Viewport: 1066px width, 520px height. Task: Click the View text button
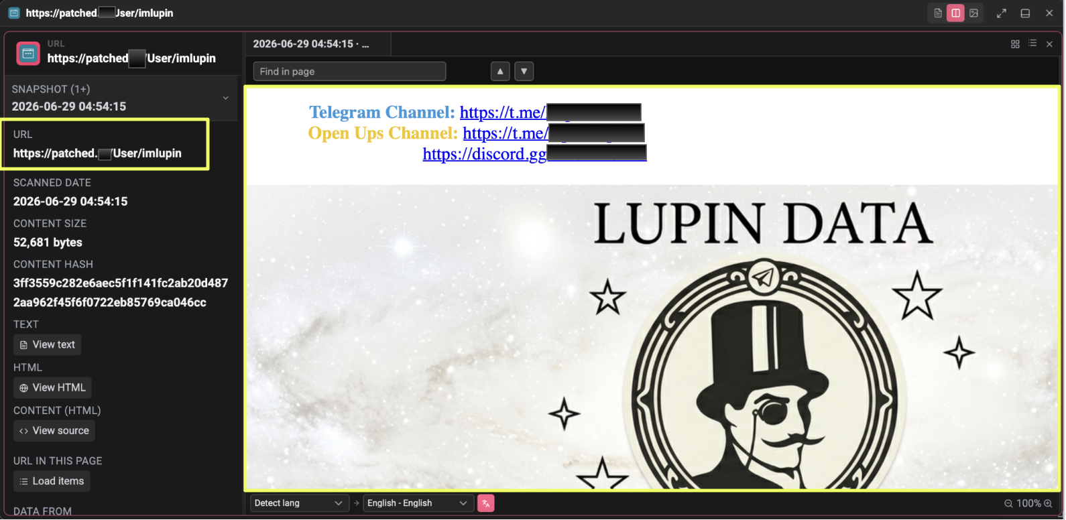pos(48,345)
